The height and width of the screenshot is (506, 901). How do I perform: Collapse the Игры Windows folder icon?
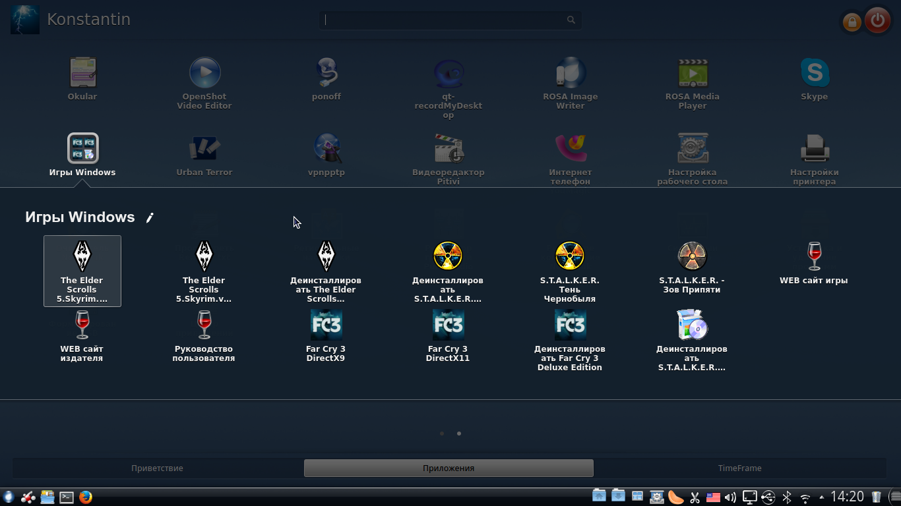click(82, 155)
